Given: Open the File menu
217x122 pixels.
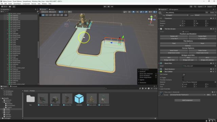Looking at the screenshot, I should (x=2, y=4).
